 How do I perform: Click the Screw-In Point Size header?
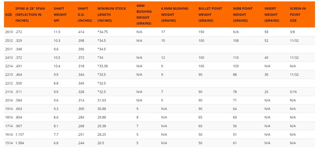[298, 15]
